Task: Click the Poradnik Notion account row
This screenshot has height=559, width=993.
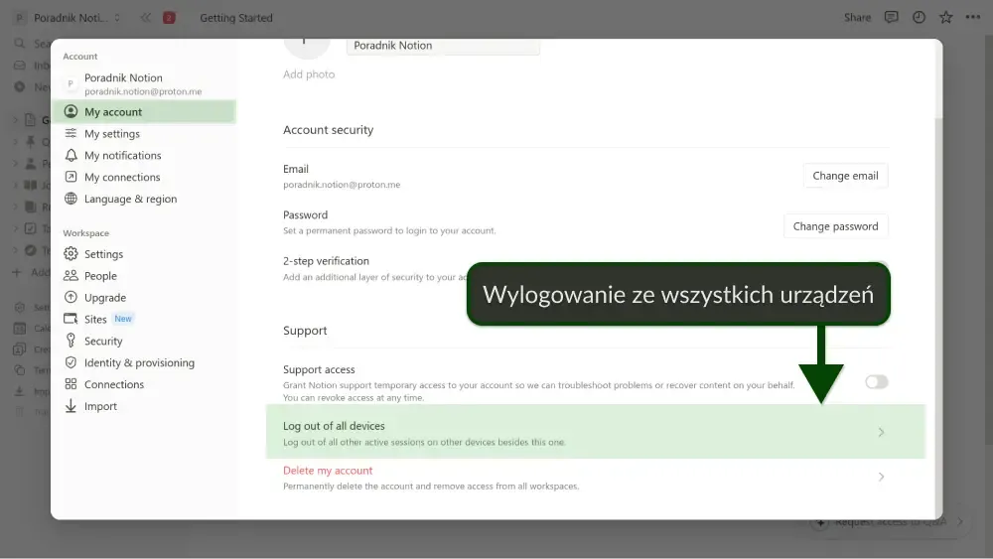Action: tap(144, 83)
